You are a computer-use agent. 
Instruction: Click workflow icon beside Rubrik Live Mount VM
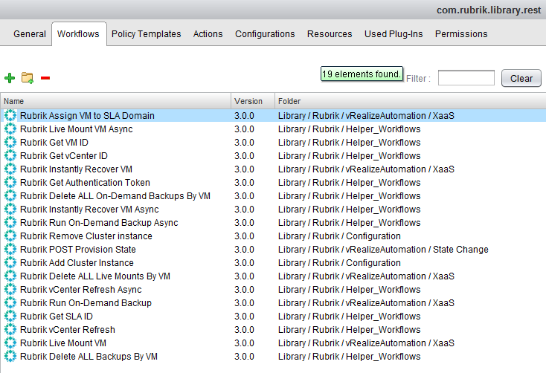point(10,343)
